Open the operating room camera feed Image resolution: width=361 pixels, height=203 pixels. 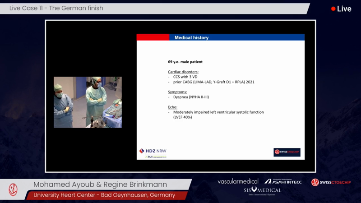(88, 102)
